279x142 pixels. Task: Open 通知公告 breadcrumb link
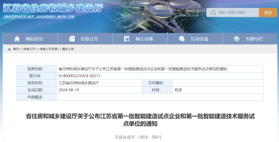[x=68, y=49]
